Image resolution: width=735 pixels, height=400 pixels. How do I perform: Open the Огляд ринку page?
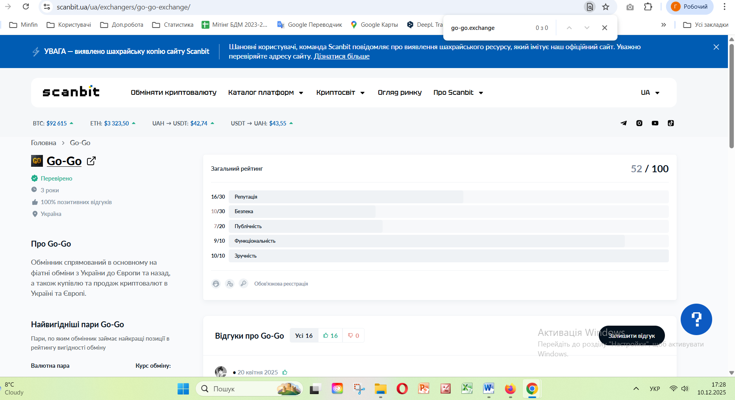point(400,92)
